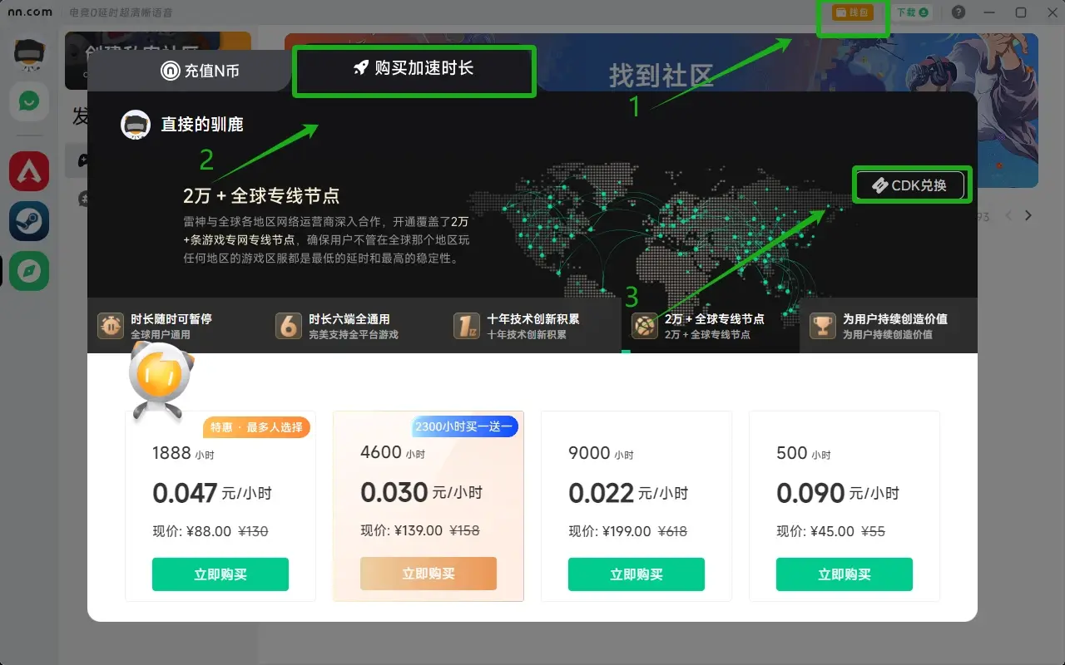The height and width of the screenshot is (665, 1065).
Task: Click 现价 ¥88.00 price line
Action: point(211,531)
